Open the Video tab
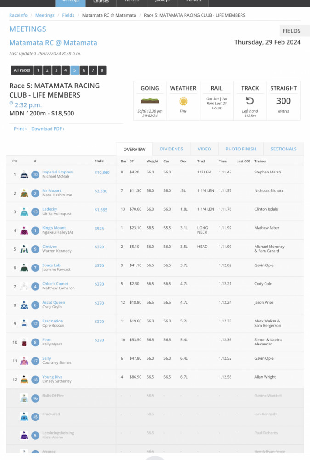Image resolution: width=310 pixels, height=460 pixels. coord(204,149)
